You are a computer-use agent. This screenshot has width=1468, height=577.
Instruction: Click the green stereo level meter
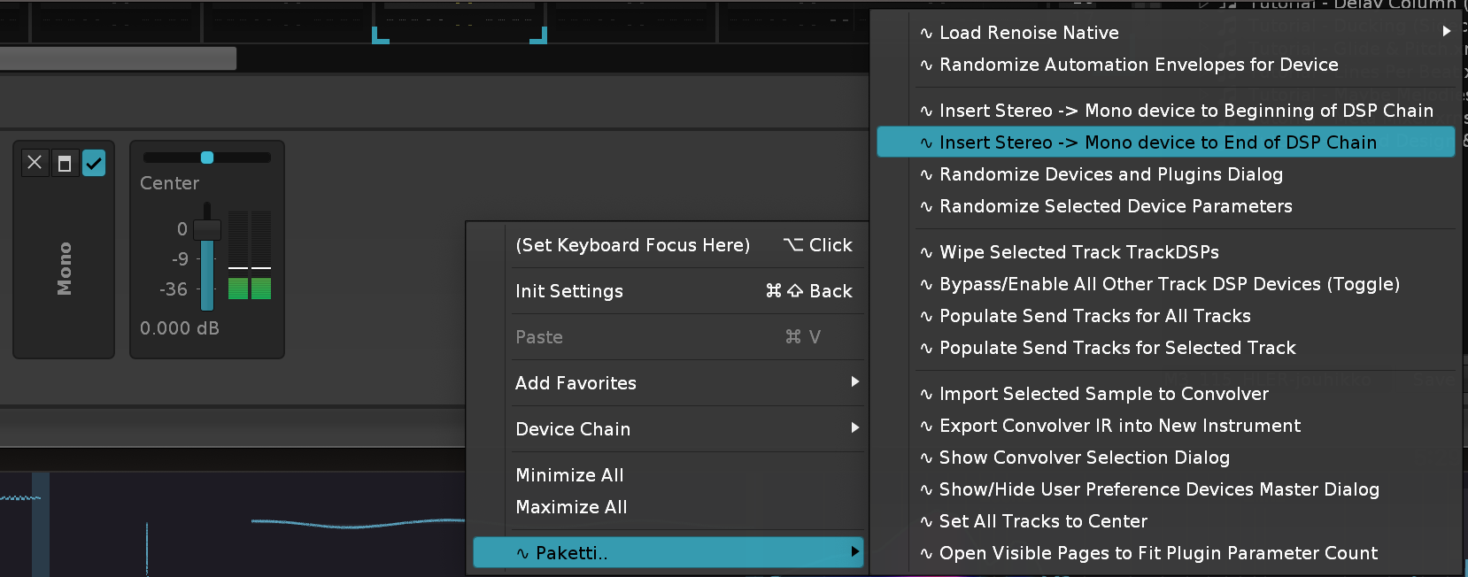point(250,288)
